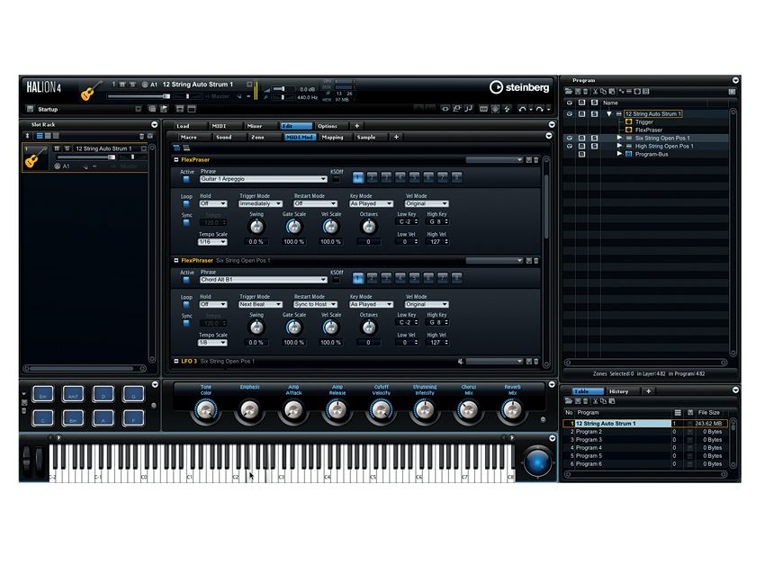Toggle Sync checkbox of first FlexPhraser
Viewport: 765px width, 574px height.
coord(186,222)
